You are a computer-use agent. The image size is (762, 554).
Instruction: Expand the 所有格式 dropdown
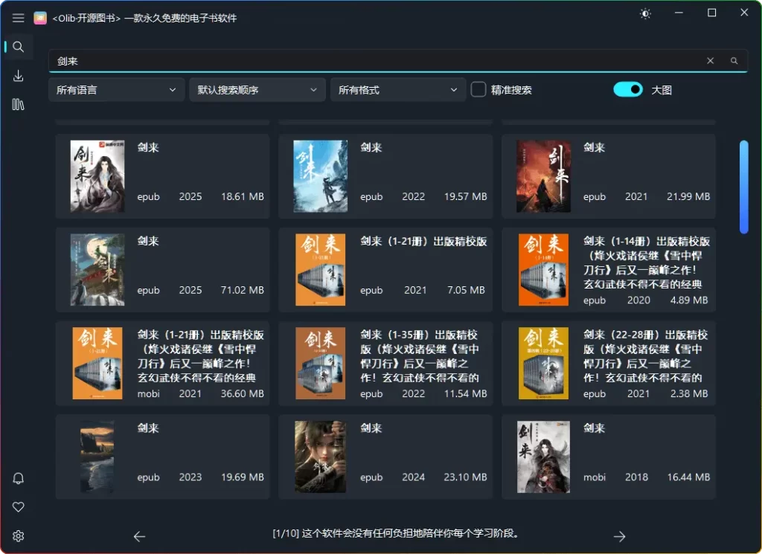click(x=398, y=90)
